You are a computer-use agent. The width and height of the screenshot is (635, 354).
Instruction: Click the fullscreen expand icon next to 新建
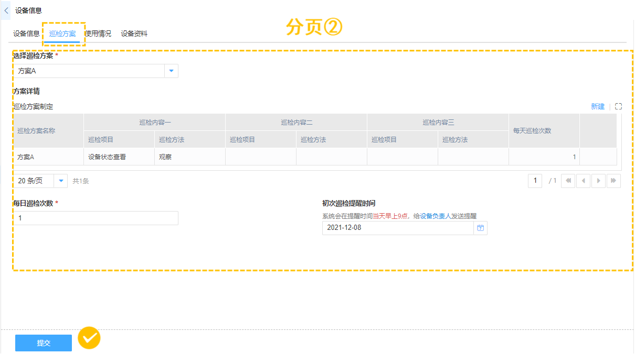(x=618, y=106)
